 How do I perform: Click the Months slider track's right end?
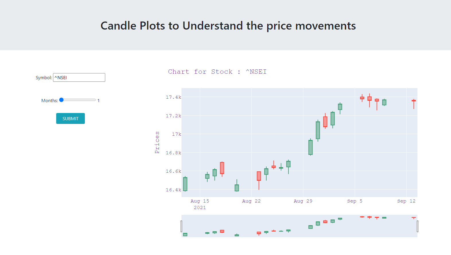(95, 100)
